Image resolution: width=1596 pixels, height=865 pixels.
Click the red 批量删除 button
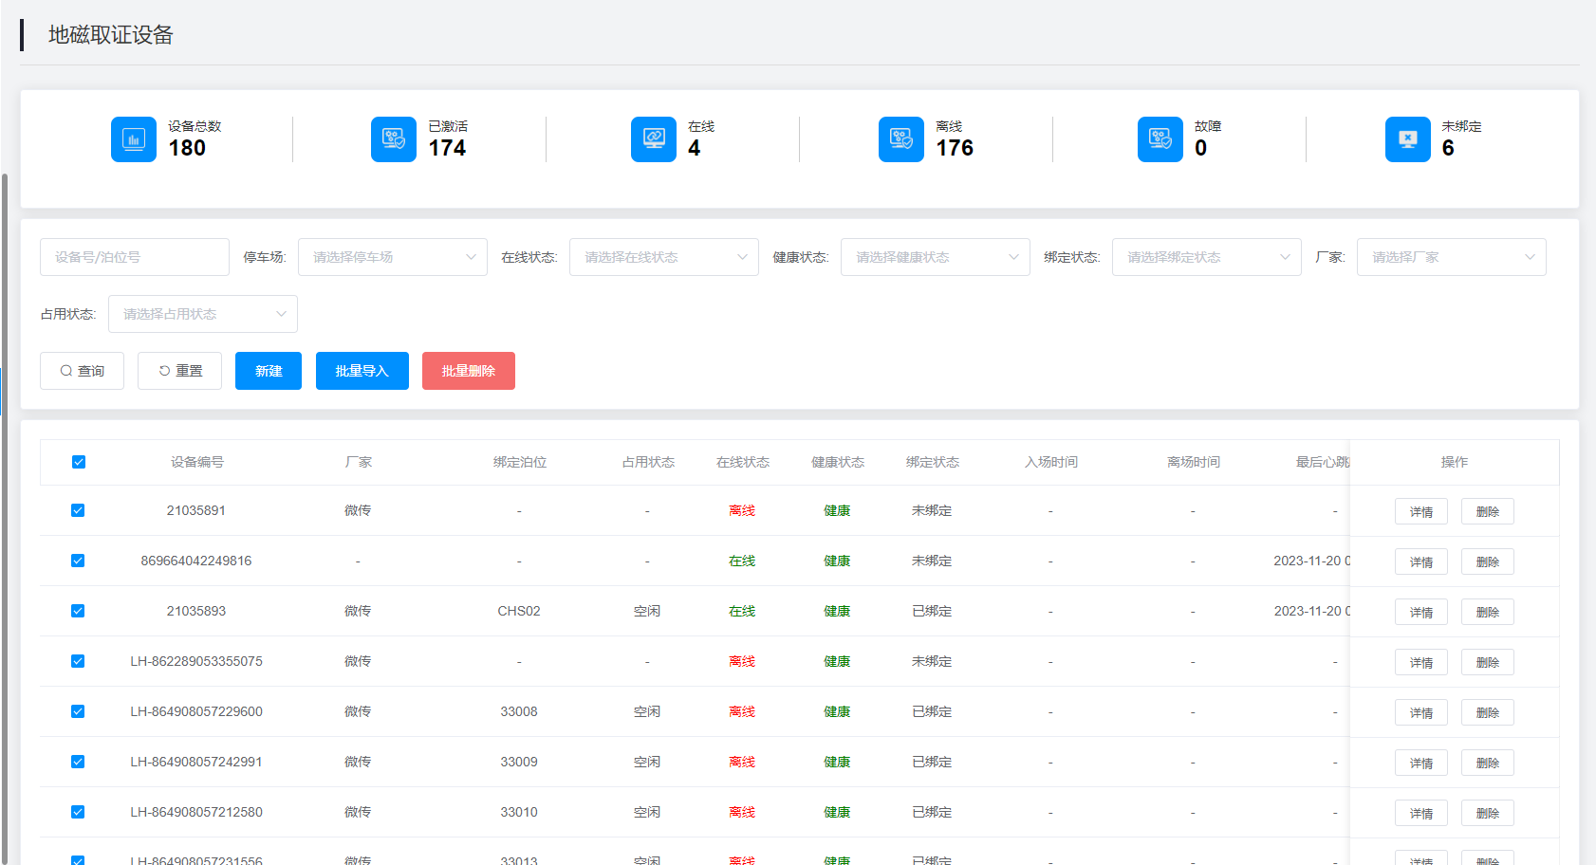tap(469, 371)
